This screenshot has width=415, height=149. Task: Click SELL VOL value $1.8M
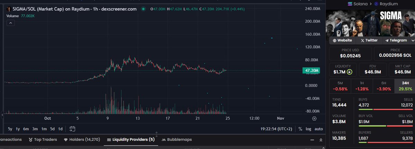click(407, 122)
